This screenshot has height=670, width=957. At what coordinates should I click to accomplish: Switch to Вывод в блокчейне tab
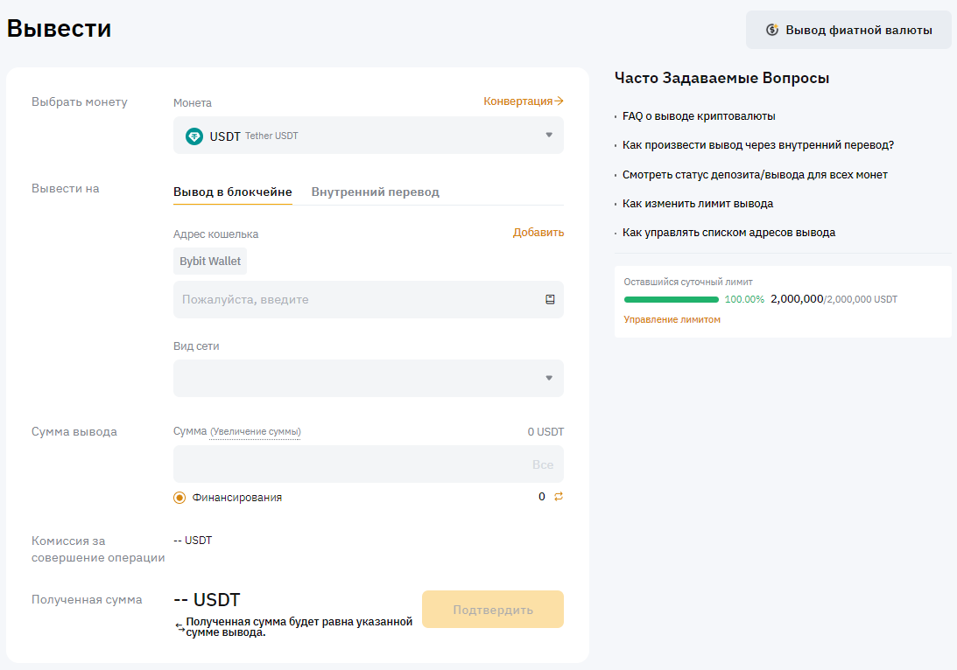(233, 192)
